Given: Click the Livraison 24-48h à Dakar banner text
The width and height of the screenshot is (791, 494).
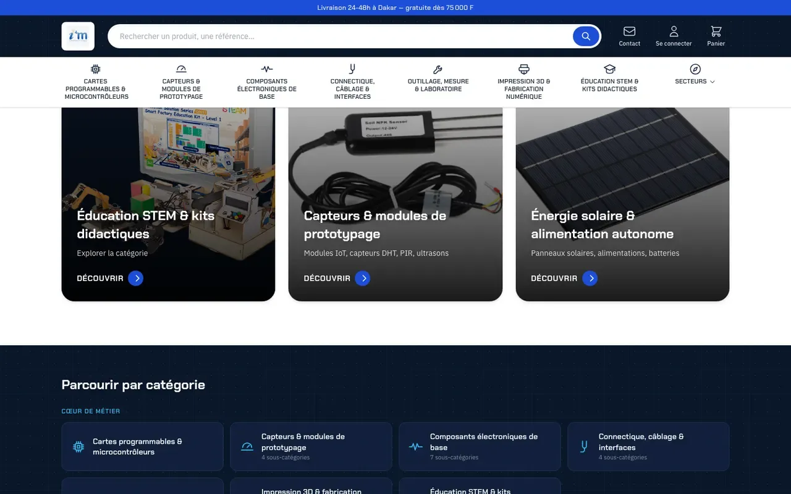Looking at the screenshot, I should (395, 8).
